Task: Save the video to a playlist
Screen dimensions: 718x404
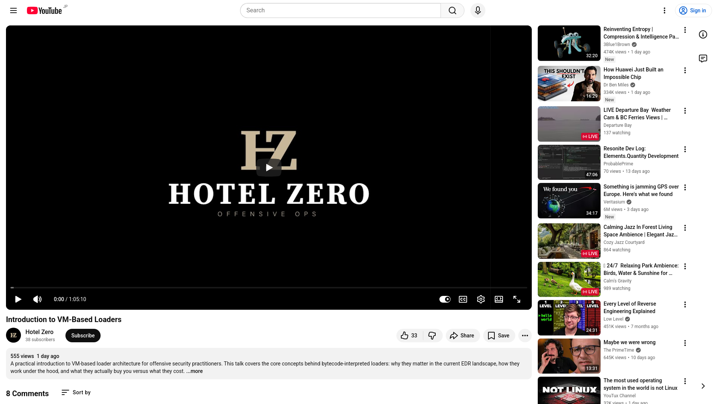Action: (499, 336)
